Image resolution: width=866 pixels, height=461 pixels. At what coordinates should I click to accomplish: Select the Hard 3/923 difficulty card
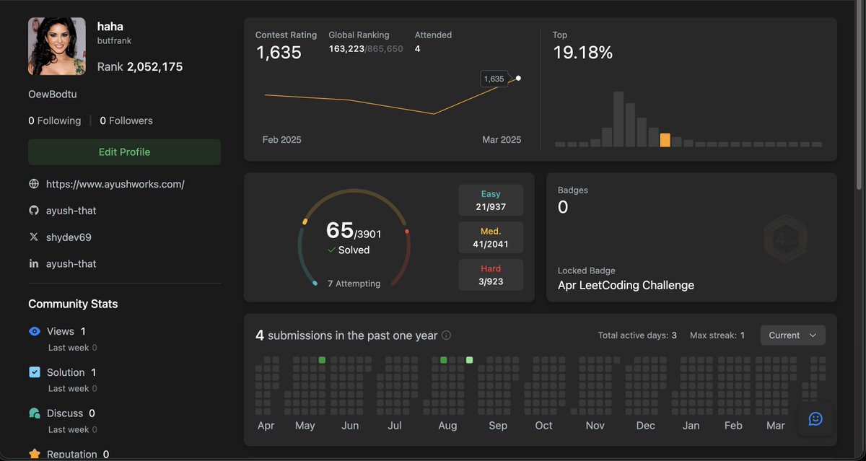coord(491,275)
